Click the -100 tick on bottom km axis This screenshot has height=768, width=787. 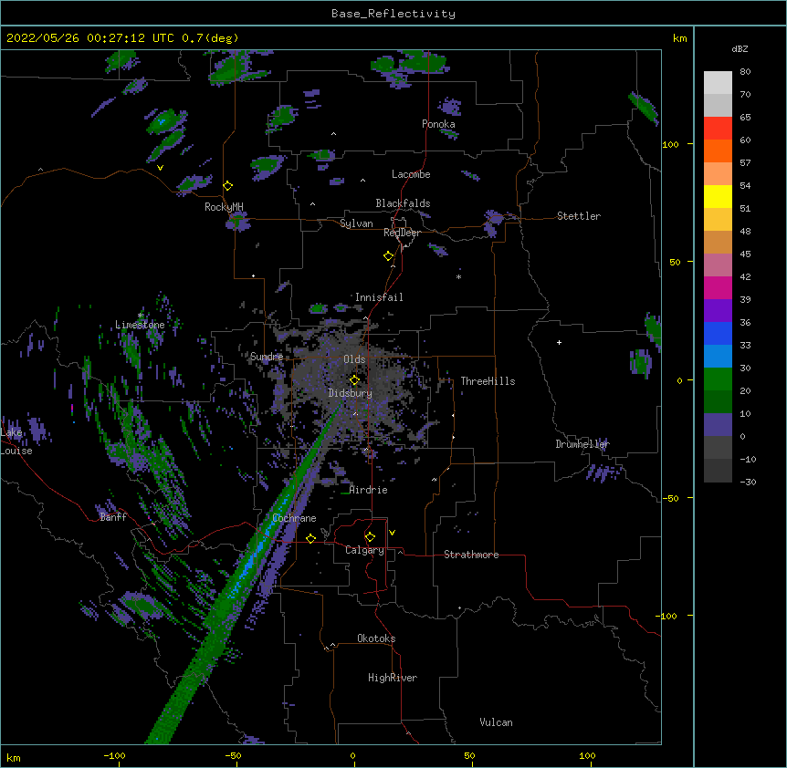point(114,755)
